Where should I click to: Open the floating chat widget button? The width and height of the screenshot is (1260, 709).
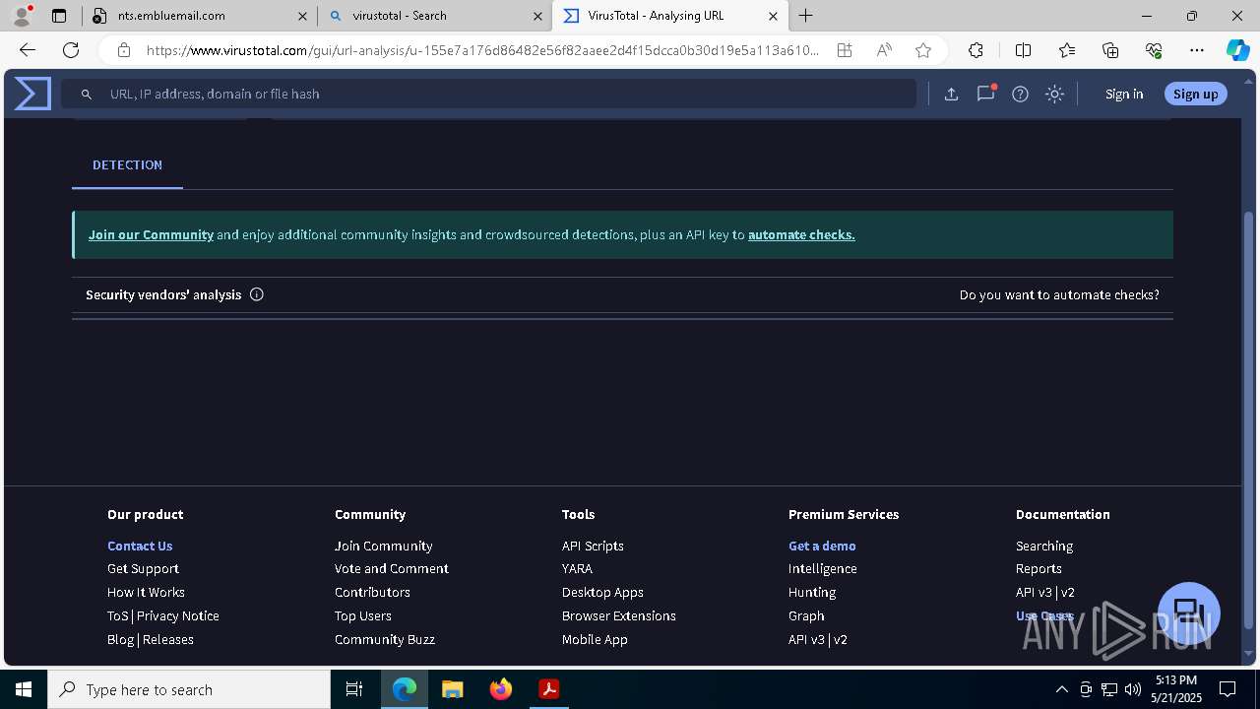[x=1188, y=612]
